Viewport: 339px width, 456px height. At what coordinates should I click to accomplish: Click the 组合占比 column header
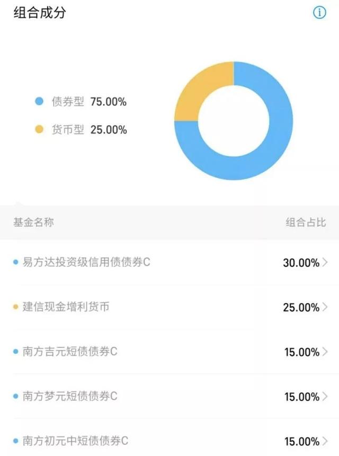coord(306,222)
